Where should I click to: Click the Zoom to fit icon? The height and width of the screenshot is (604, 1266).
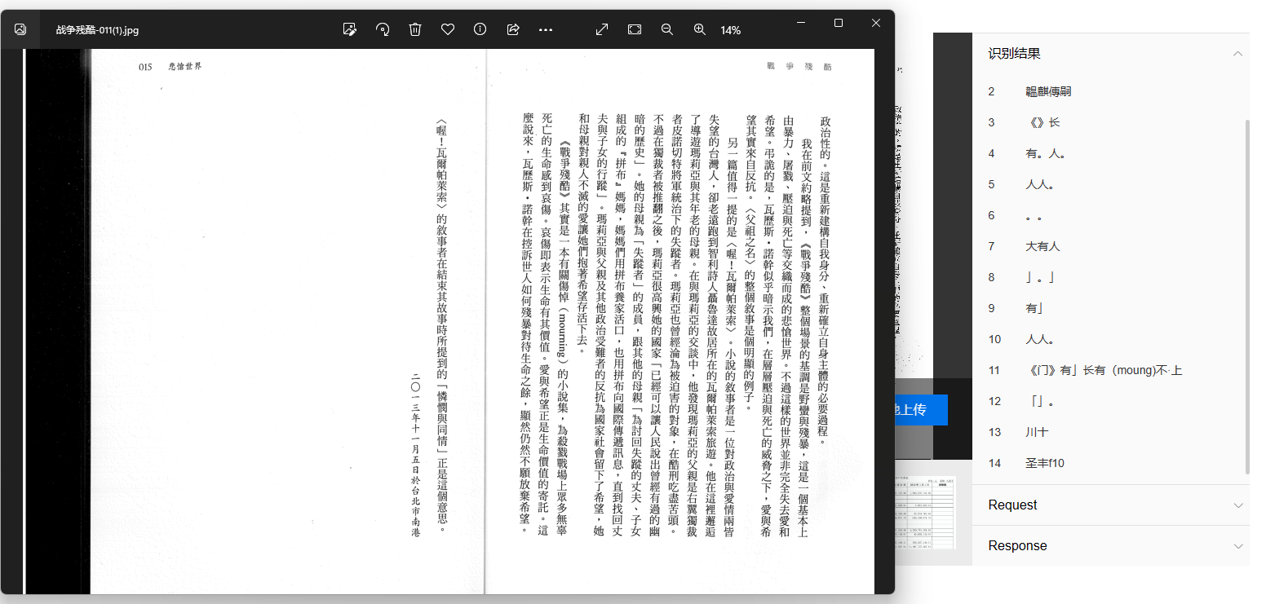click(635, 29)
